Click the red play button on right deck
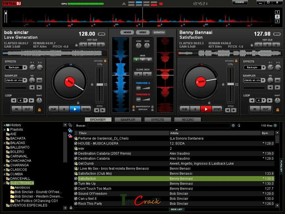This screenshot has width=285, height=214. click(206, 109)
